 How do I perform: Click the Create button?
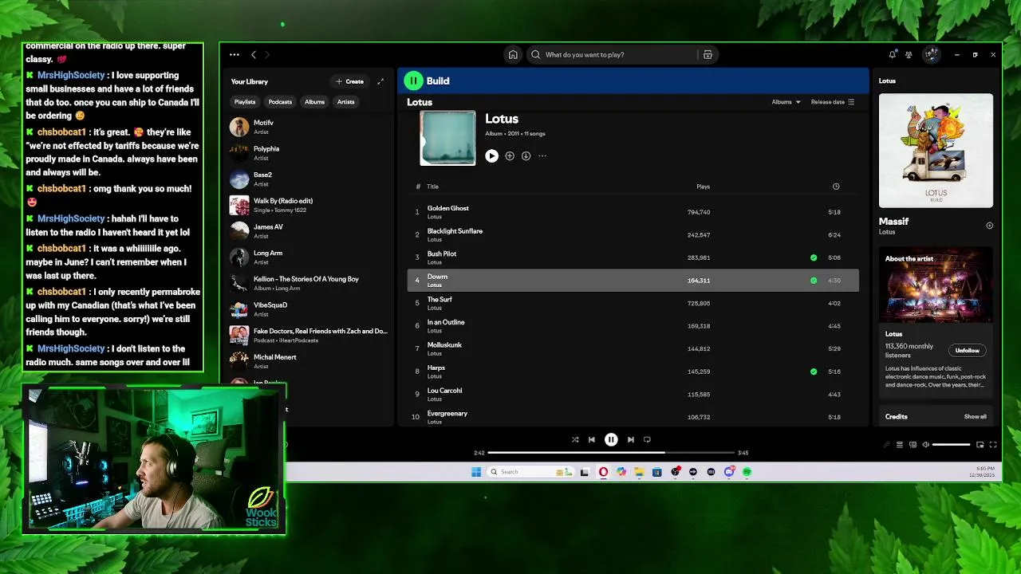click(x=350, y=81)
